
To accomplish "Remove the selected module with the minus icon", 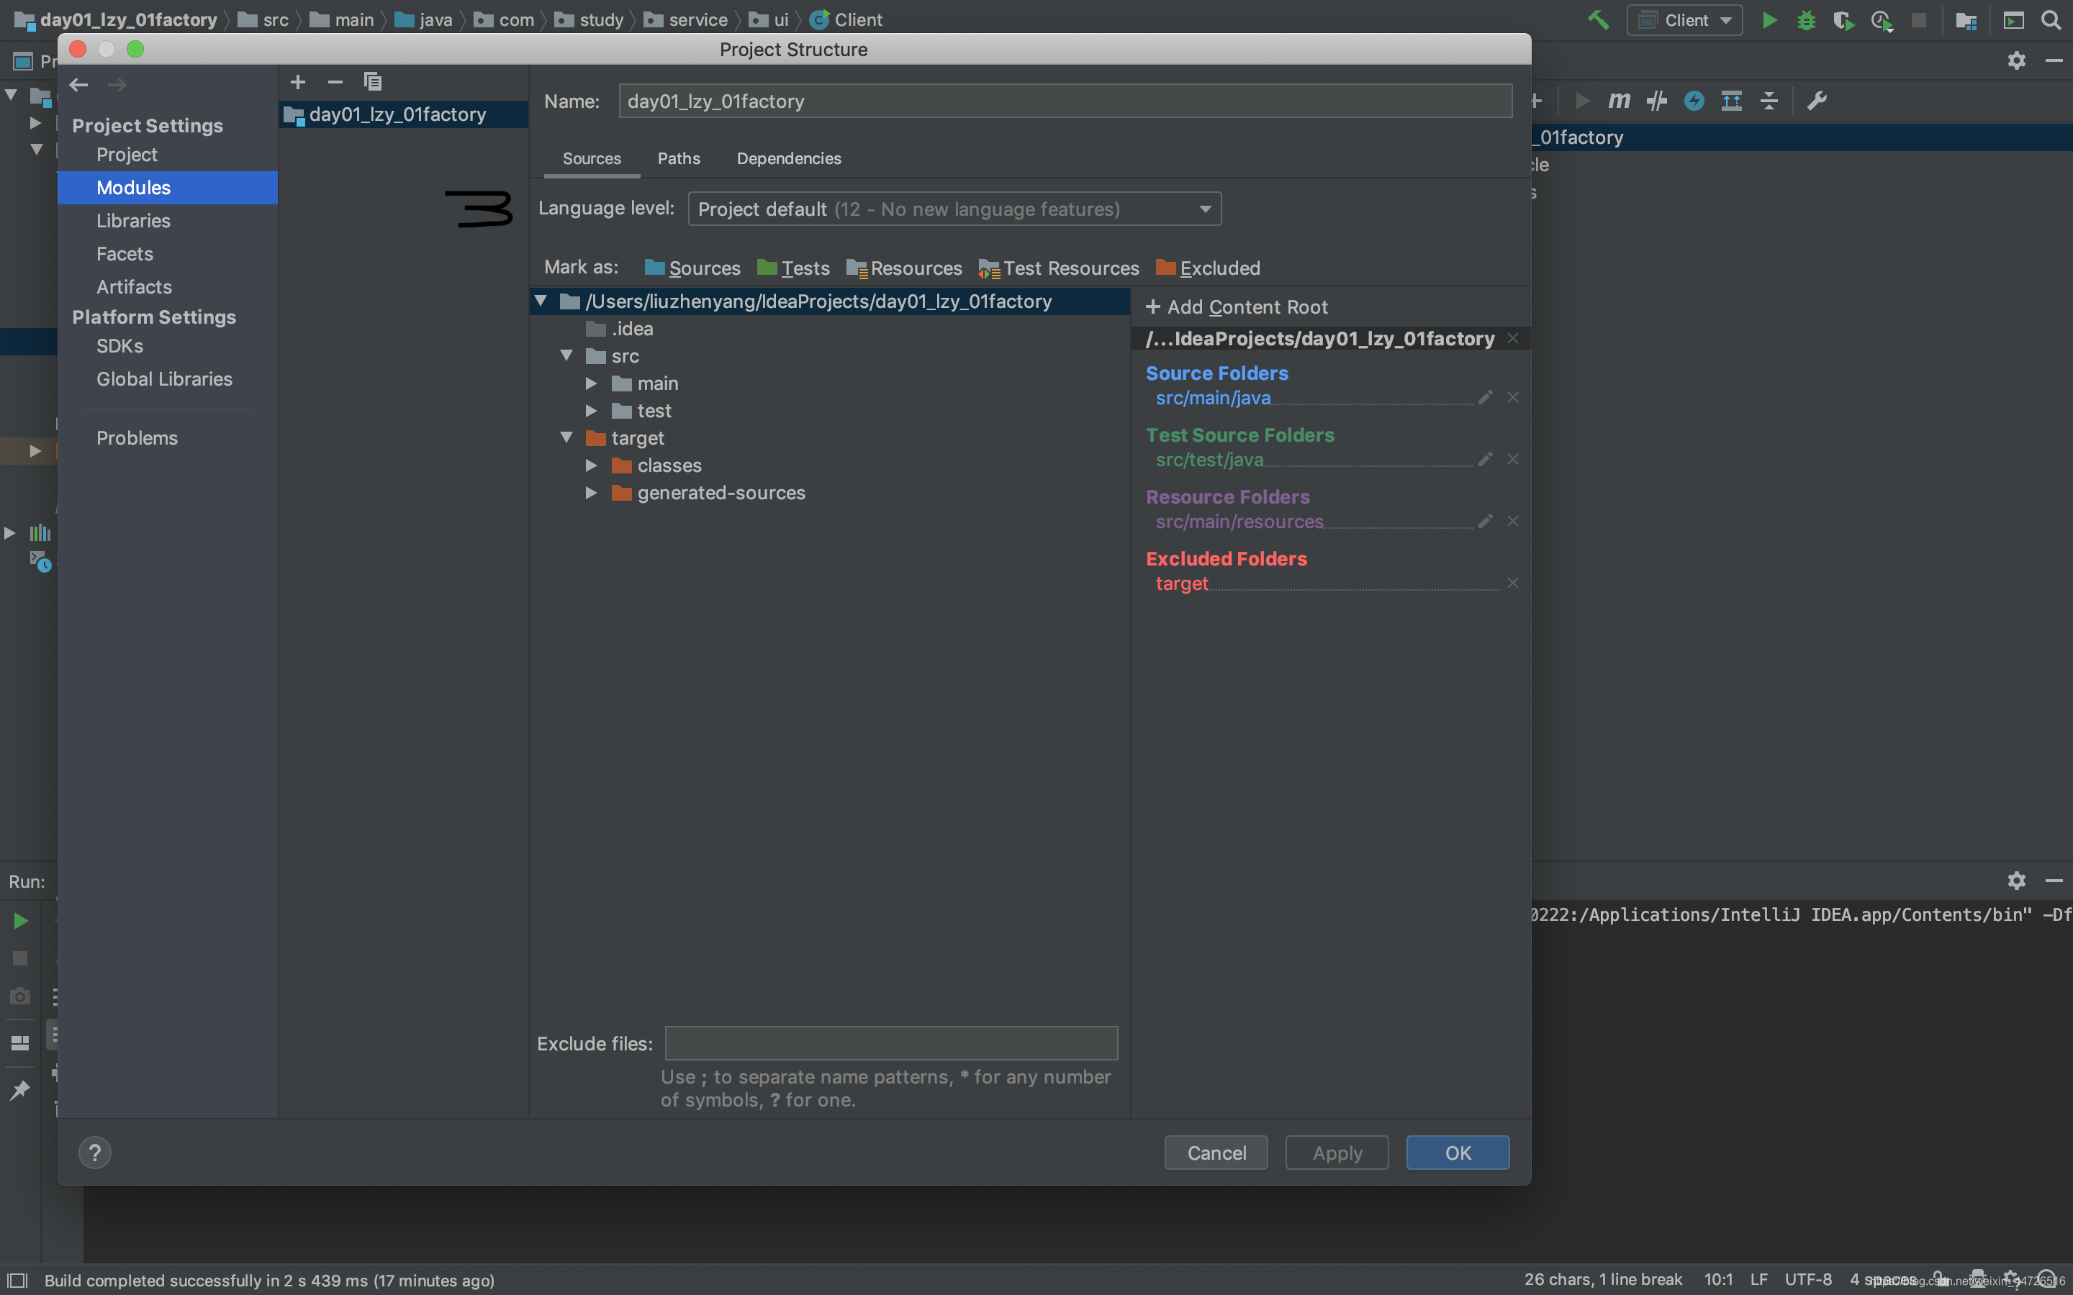I will [x=335, y=82].
